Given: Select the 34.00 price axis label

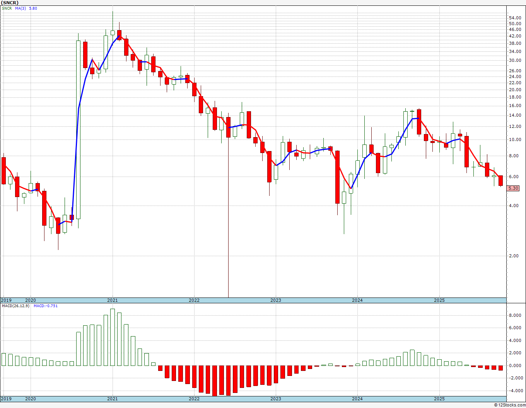Looking at the screenshot, I should tap(515, 51).
